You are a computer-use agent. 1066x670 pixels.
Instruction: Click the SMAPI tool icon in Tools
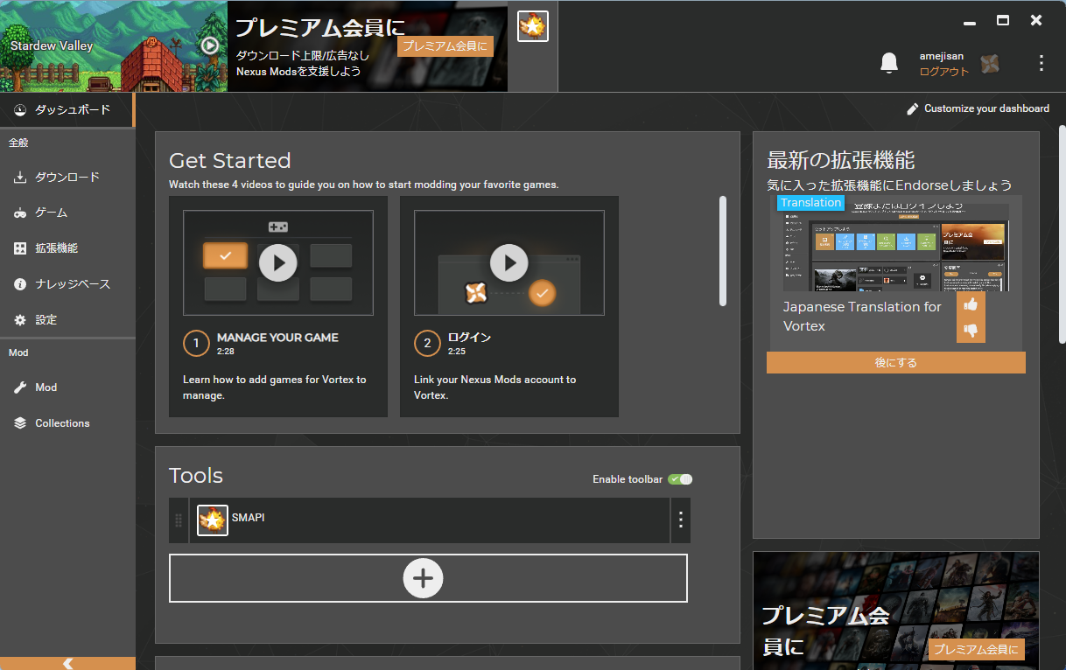pyautogui.click(x=211, y=520)
